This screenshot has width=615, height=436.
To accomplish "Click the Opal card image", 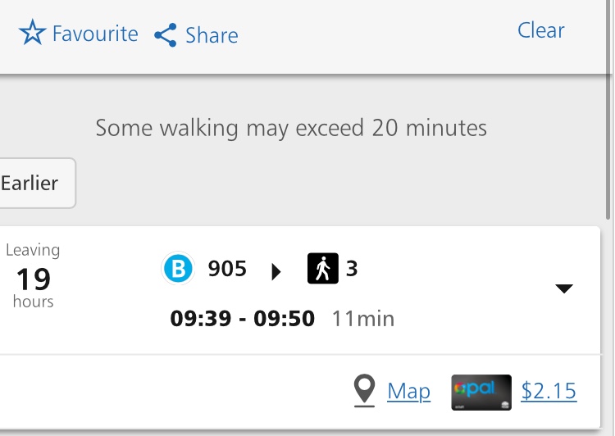I will (x=481, y=392).
